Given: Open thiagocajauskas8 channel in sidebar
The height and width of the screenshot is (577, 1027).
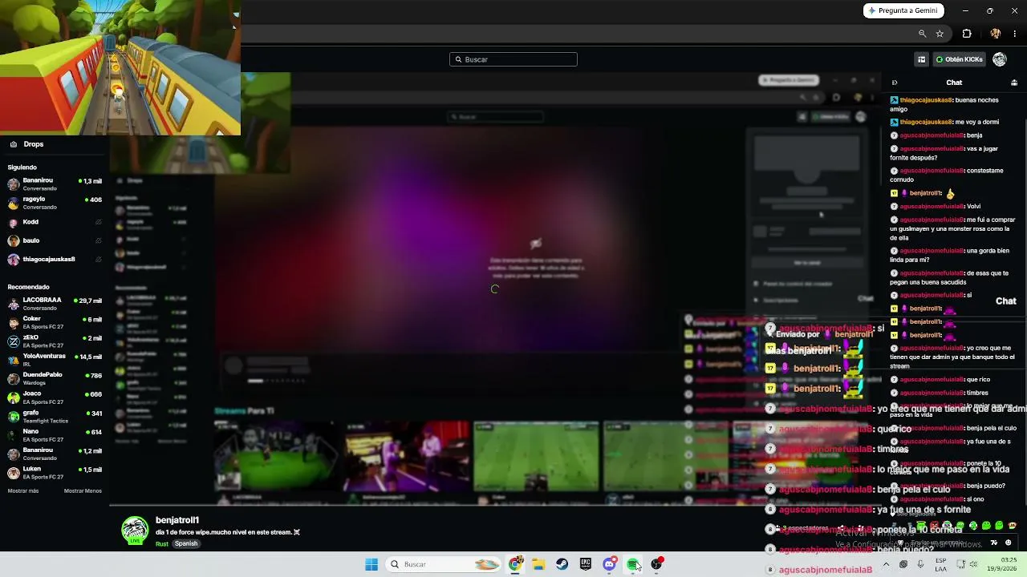Looking at the screenshot, I should [55, 260].
